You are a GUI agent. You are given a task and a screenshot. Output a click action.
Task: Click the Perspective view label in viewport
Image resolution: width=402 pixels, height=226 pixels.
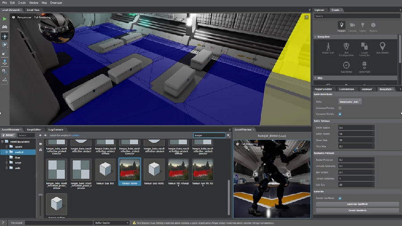pos(24,17)
